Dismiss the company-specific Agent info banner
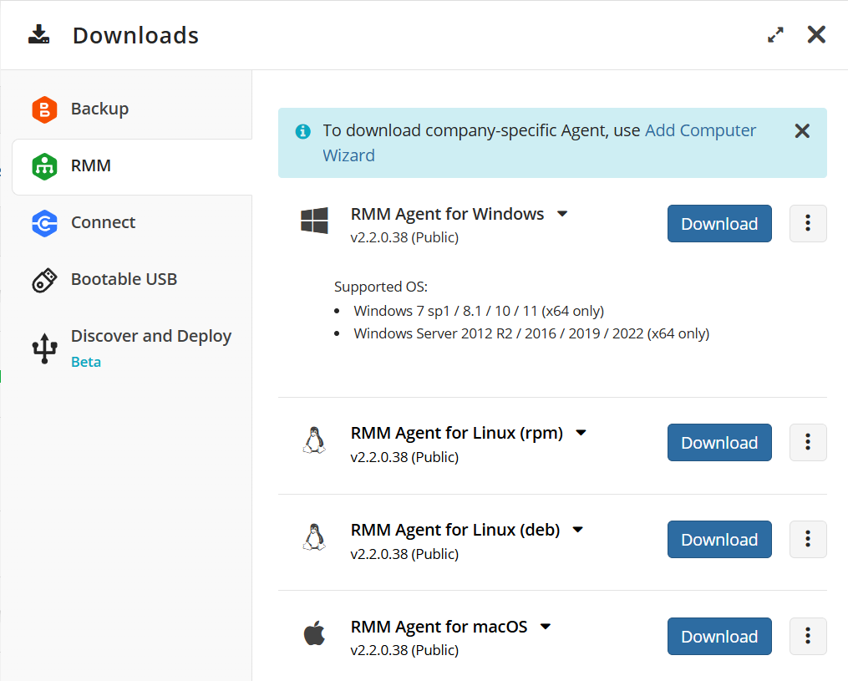The height and width of the screenshot is (681, 848). click(802, 131)
